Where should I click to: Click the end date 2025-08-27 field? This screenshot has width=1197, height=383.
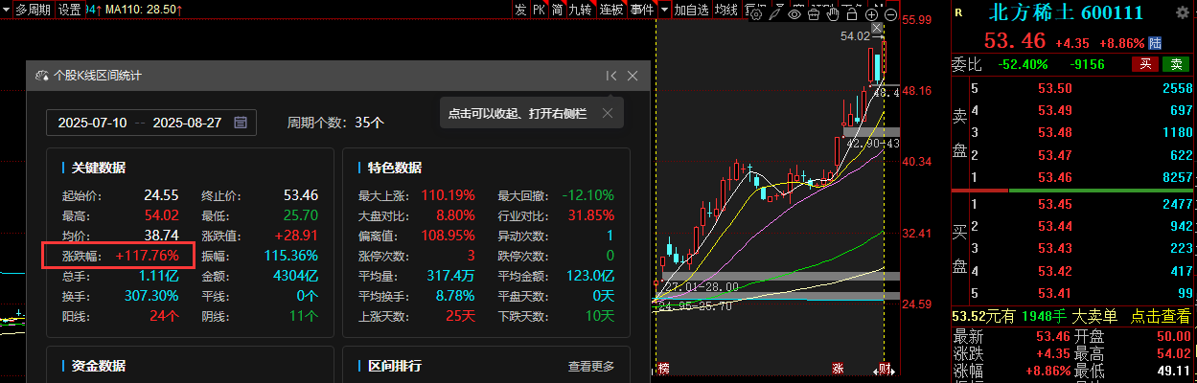click(188, 123)
